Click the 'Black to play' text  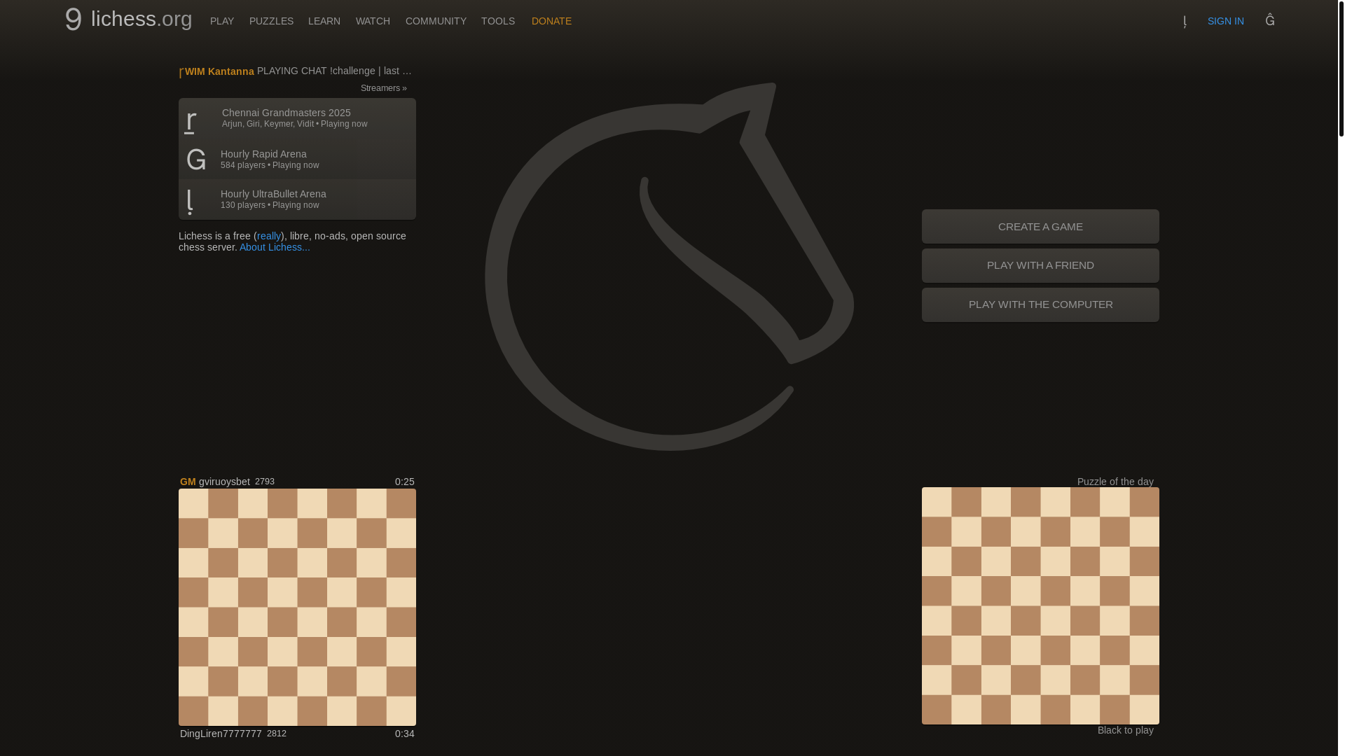click(x=1125, y=730)
